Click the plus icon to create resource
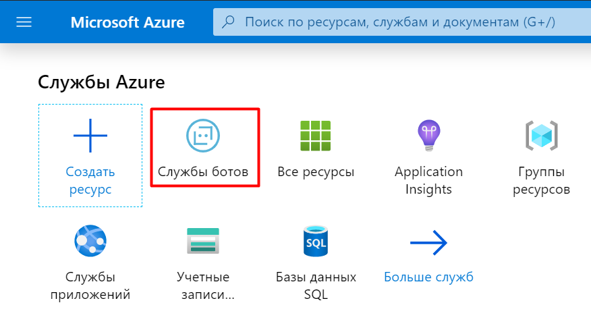 click(x=90, y=136)
